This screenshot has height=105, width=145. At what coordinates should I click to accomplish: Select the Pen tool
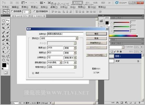3,48
